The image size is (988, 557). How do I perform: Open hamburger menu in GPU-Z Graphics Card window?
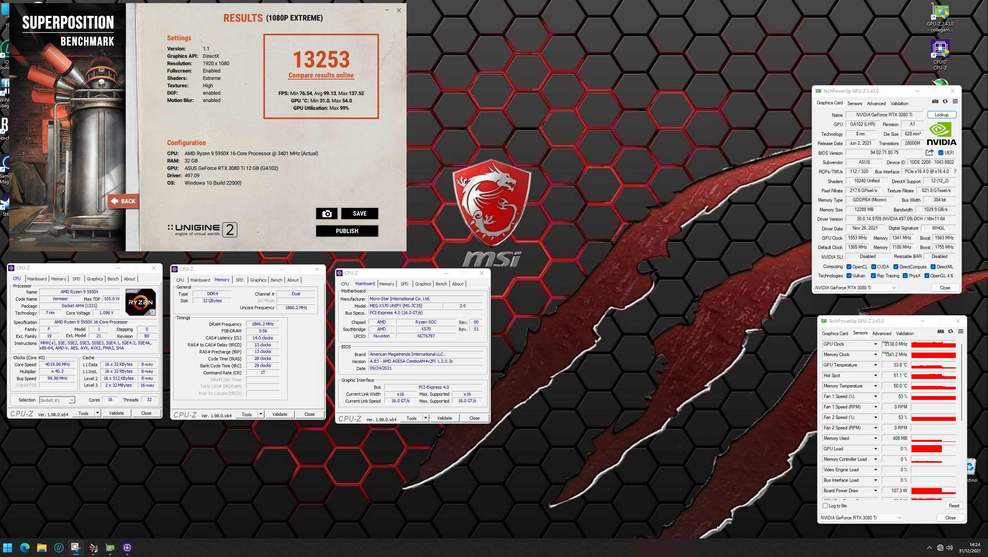[x=955, y=102]
